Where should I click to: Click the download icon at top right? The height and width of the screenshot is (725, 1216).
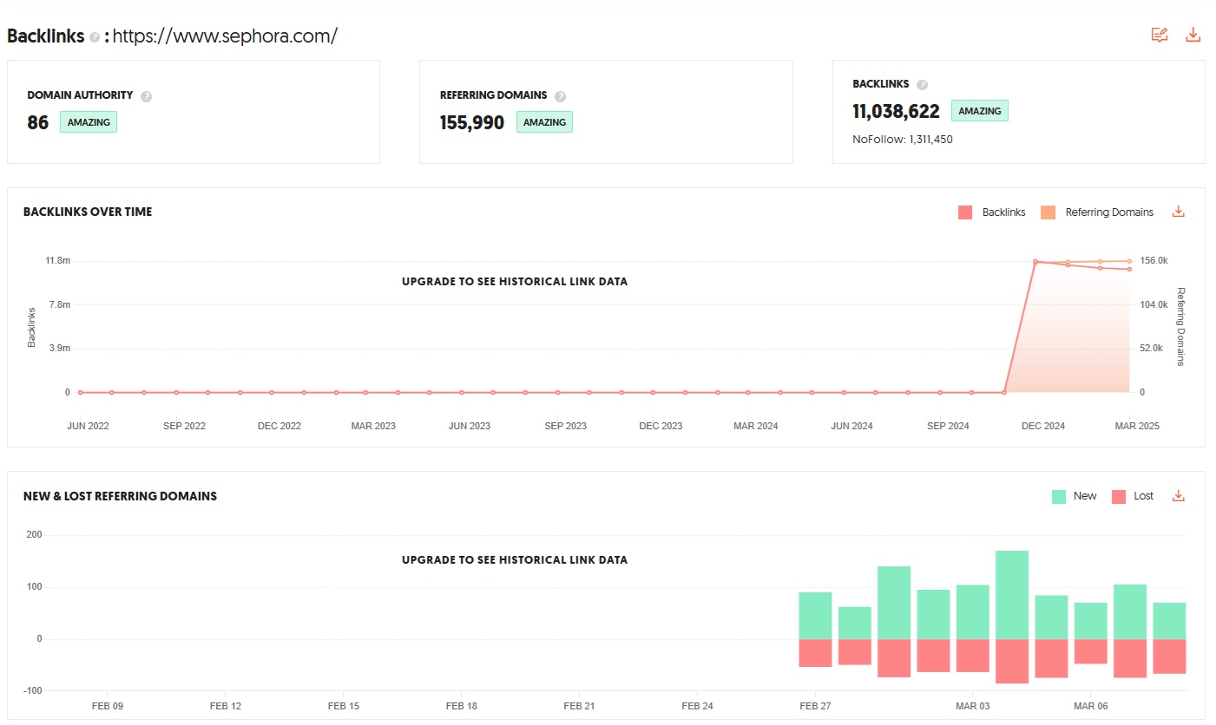point(1193,35)
